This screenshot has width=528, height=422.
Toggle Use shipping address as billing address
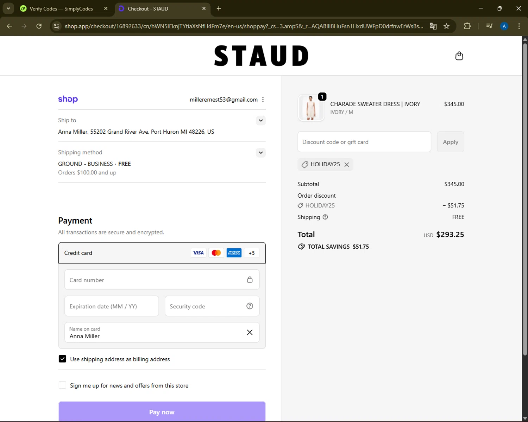click(x=62, y=359)
